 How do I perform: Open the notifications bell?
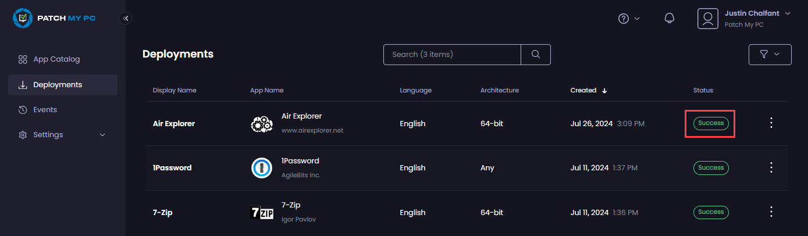(x=669, y=18)
